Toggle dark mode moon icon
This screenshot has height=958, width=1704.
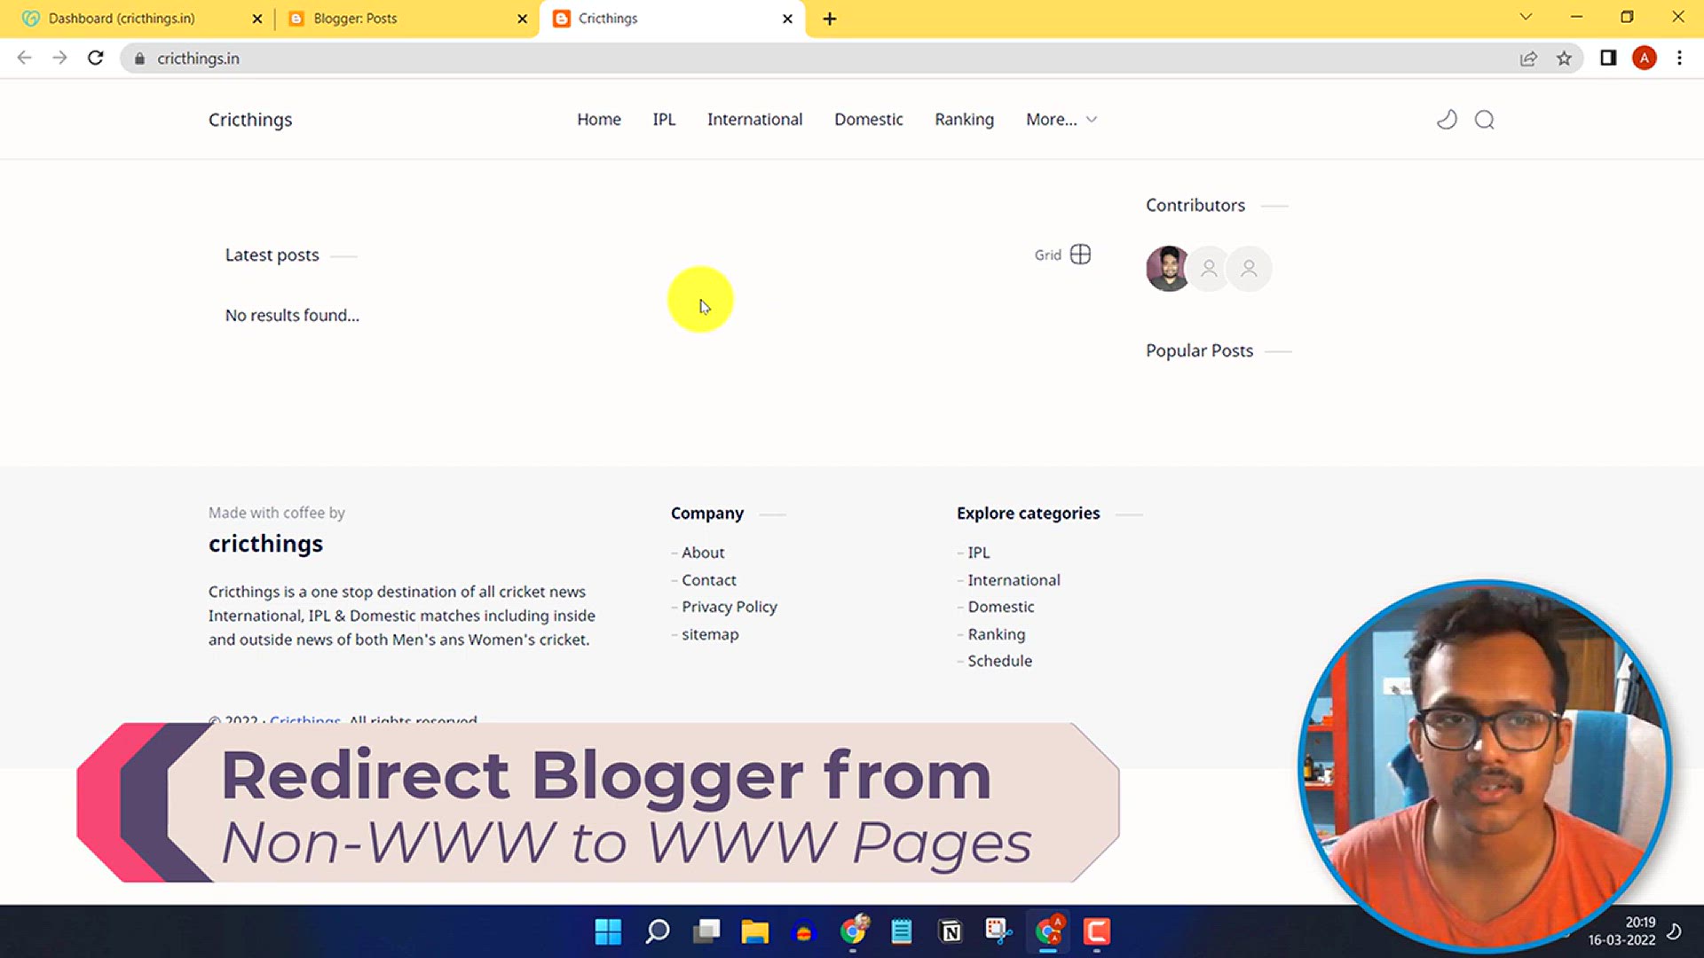tap(1447, 119)
